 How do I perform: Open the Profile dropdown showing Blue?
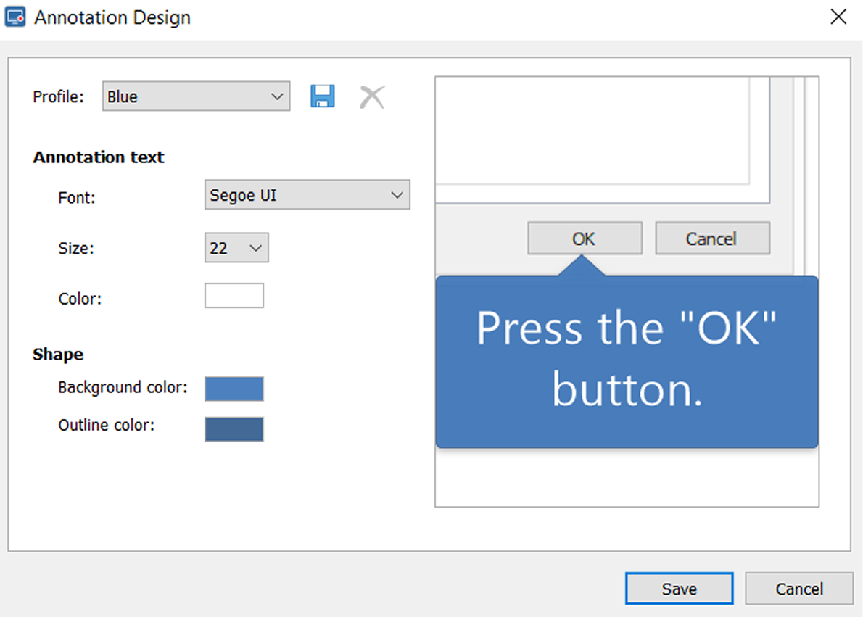pyautogui.click(x=196, y=96)
